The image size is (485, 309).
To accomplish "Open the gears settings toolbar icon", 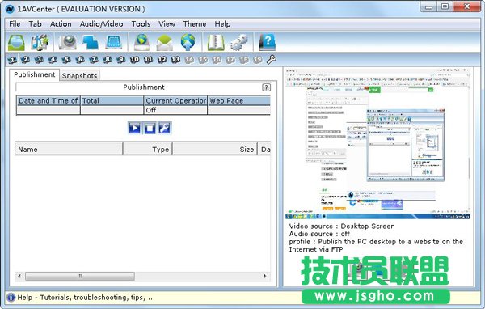I will (238, 42).
